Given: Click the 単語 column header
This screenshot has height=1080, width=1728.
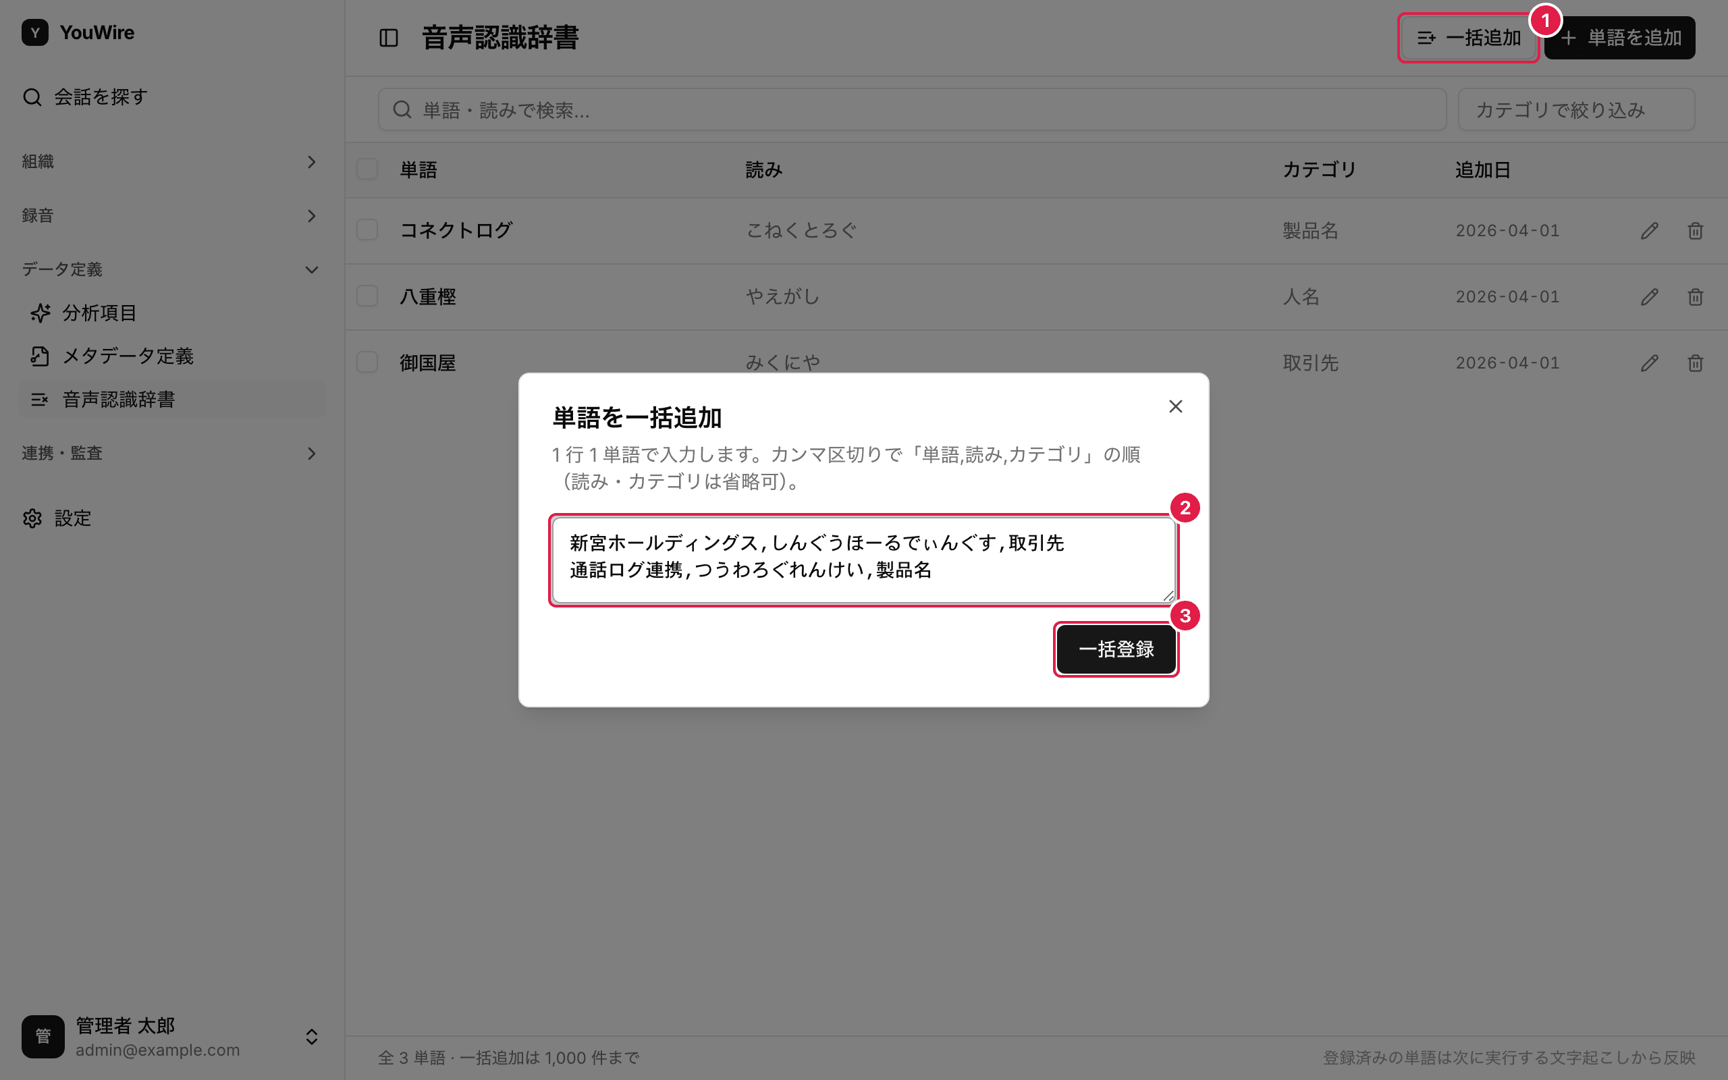Looking at the screenshot, I should pos(418,170).
